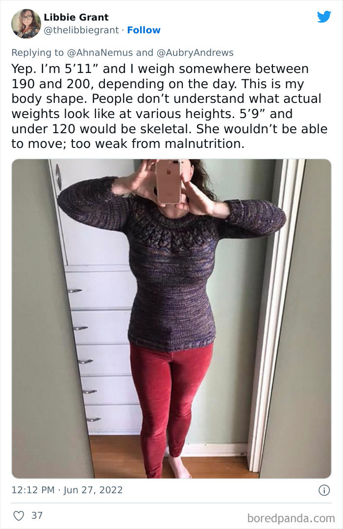Click the 12:12 PM timestamp
343x529 pixels.
[x=33, y=490]
